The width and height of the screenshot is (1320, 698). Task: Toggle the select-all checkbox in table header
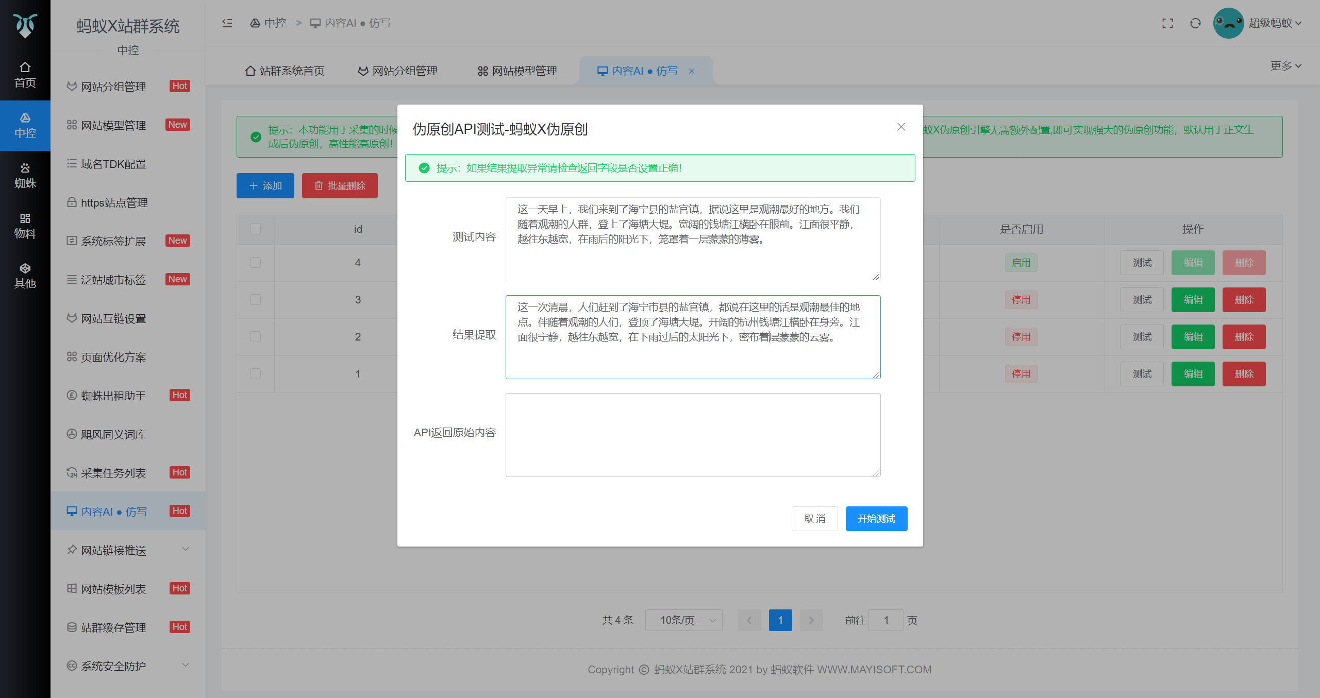pyautogui.click(x=255, y=229)
